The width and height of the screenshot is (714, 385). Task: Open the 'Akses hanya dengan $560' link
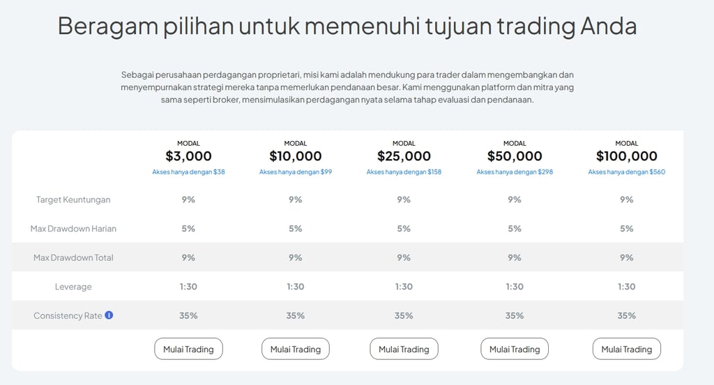[627, 172]
